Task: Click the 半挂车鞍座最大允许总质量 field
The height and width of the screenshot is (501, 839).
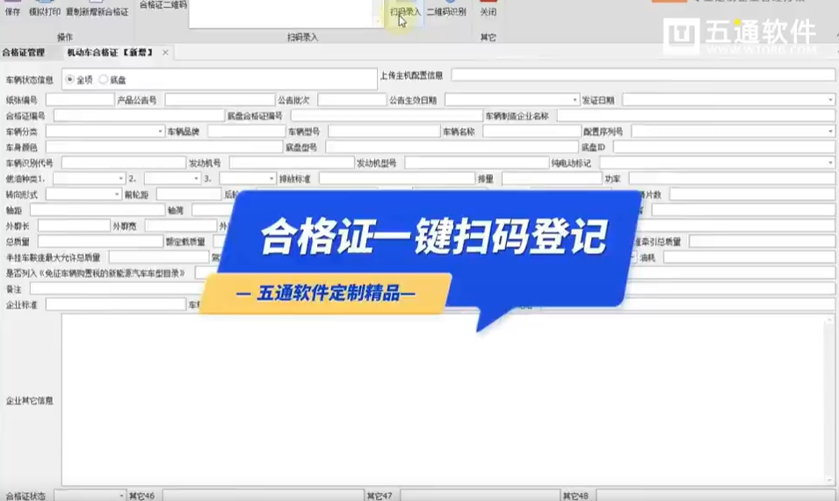Action: [x=159, y=257]
